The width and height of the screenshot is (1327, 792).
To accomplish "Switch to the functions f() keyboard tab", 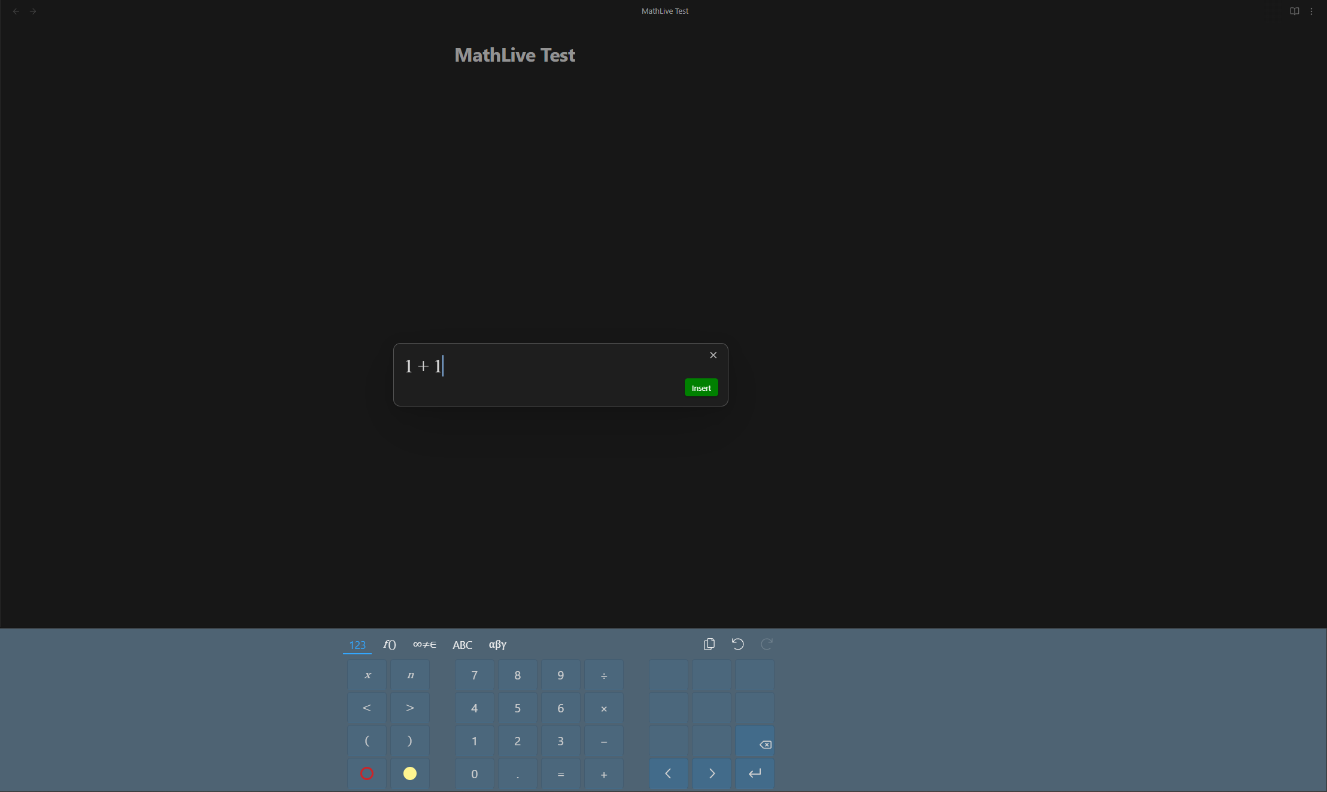I will [x=388, y=645].
